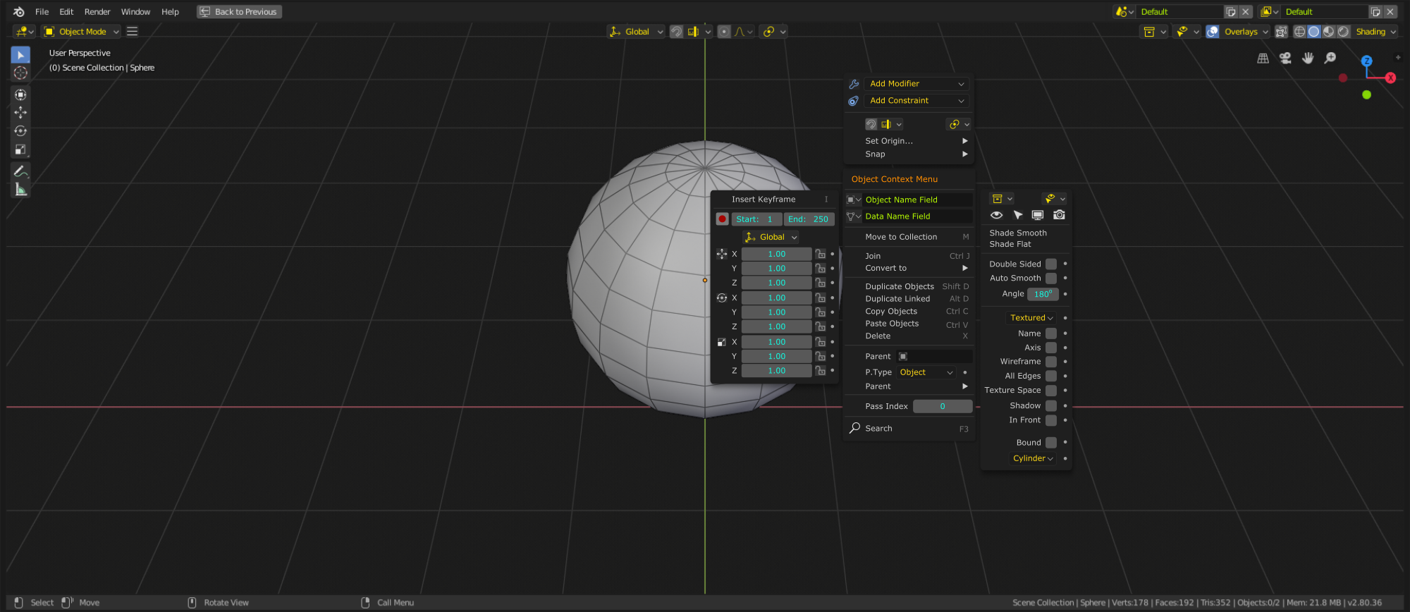
Task: Enable the Double Sided checkbox
Action: point(1051,264)
